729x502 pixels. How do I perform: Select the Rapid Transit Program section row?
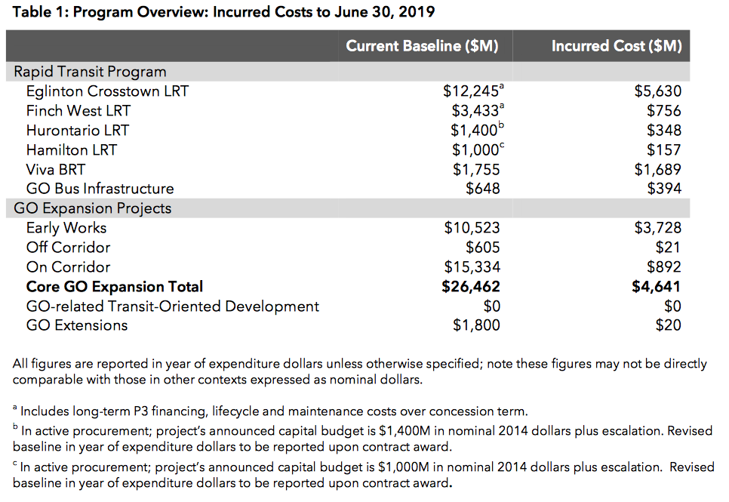[x=90, y=72]
